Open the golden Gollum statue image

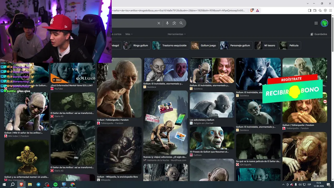tap(26, 157)
